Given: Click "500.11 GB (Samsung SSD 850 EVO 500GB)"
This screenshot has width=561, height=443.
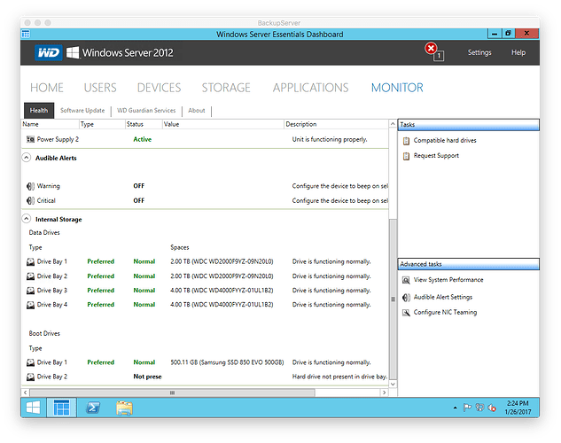Looking at the screenshot, I should [x=227, y=362].
